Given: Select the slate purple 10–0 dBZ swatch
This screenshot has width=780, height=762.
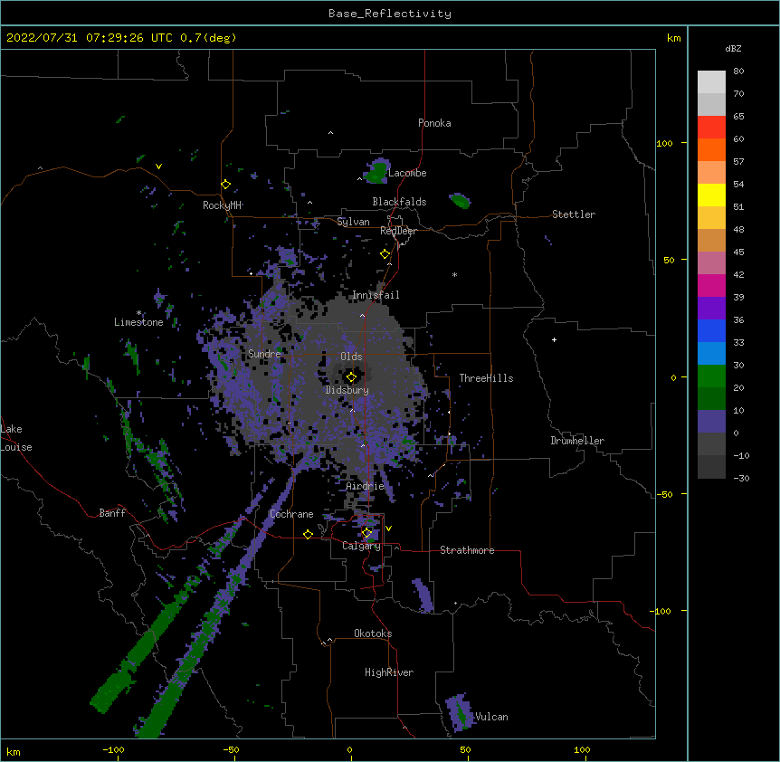Looking at the screenshot, I should [711, 422].
